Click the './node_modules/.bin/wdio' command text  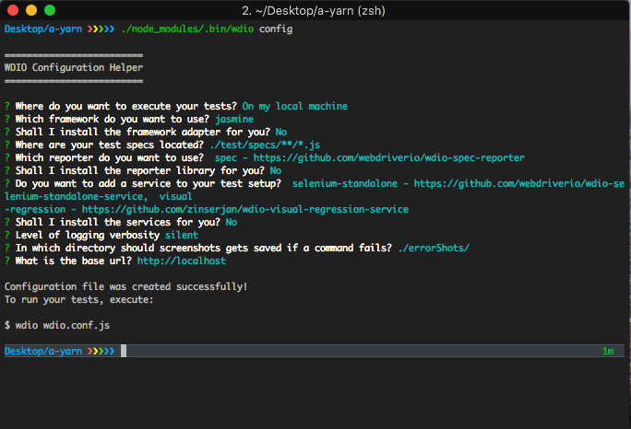(x=187, y=29)
